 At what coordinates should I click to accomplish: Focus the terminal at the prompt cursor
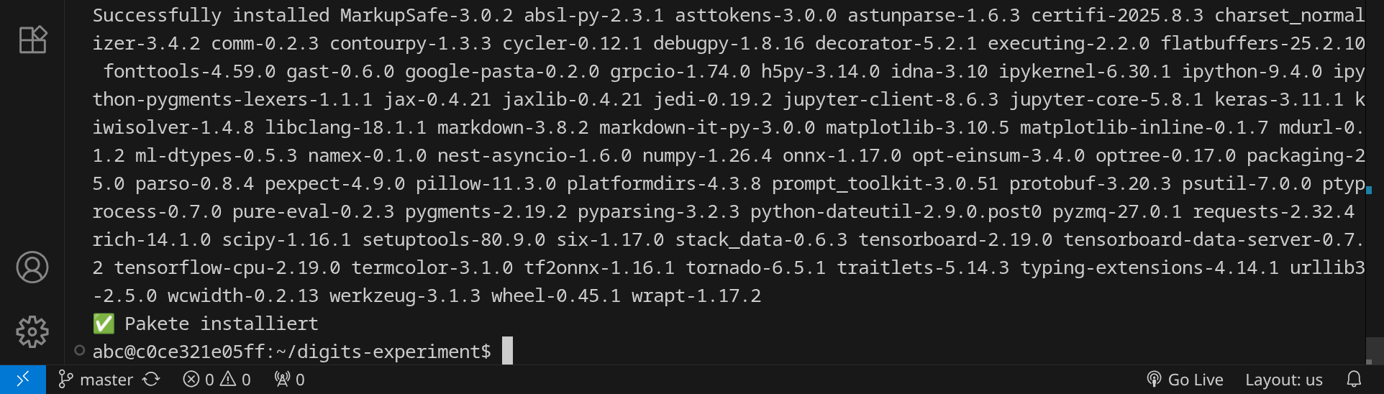[507, 351]
